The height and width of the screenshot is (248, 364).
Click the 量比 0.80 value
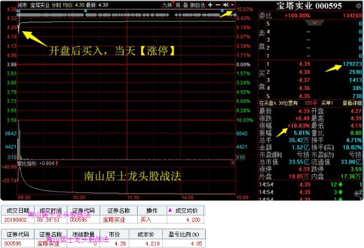[x=356, y=133]
